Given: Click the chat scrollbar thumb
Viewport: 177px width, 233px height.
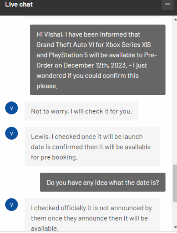Looking at the screenshot, I should pyautogui.click(x=175, y=183).
